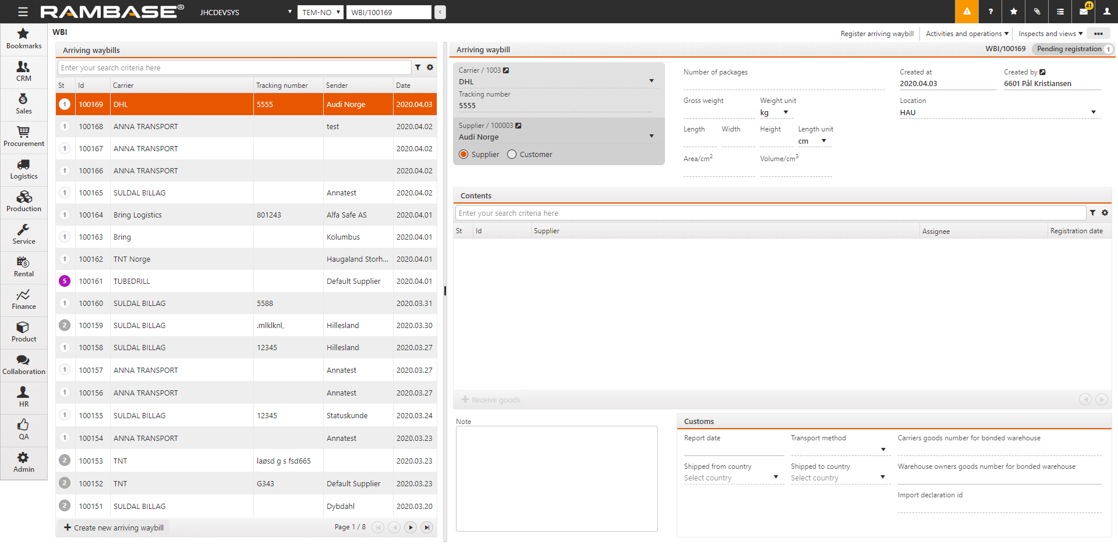Click the Contents search field
This screenshot has width=1118, height=545.
pos(771,213)
